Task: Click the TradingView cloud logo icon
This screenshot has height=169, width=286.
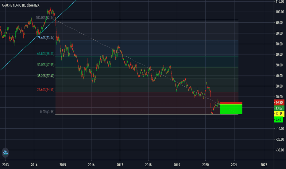Action: pos(5,152)
